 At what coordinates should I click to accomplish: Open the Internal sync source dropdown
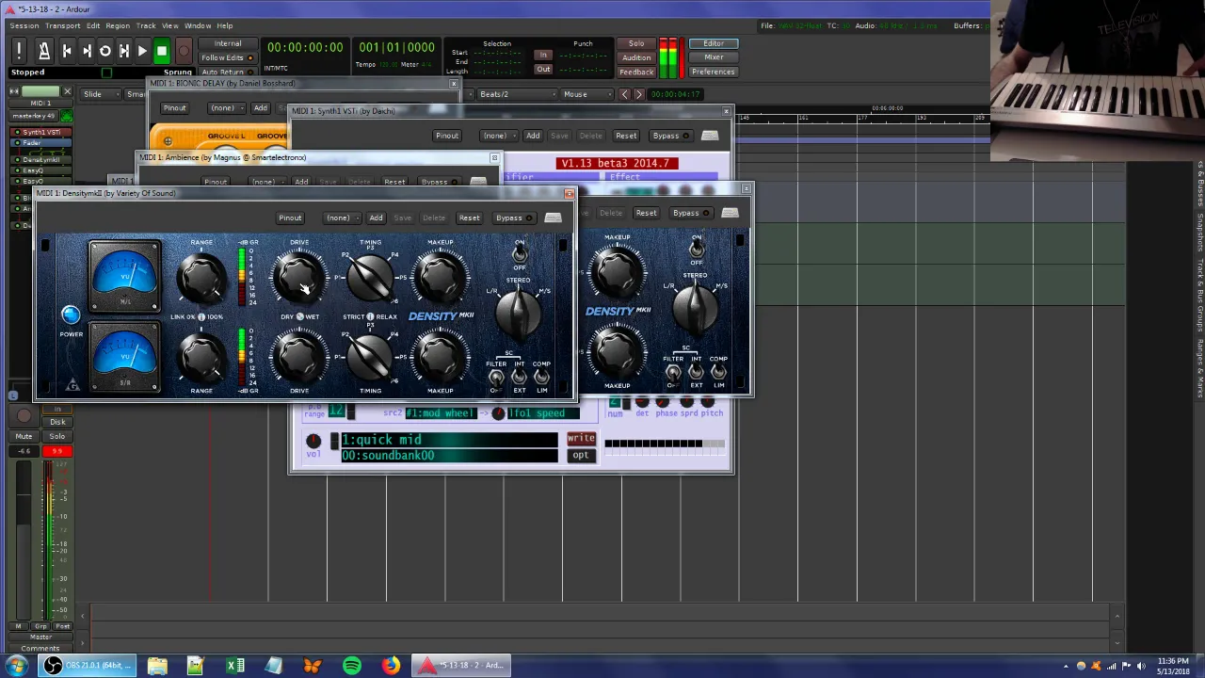pos(227,43)
